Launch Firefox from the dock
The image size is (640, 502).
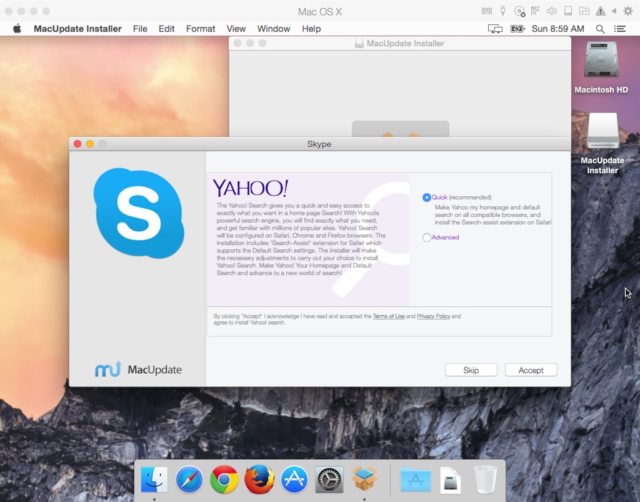[x=259, y=479]
